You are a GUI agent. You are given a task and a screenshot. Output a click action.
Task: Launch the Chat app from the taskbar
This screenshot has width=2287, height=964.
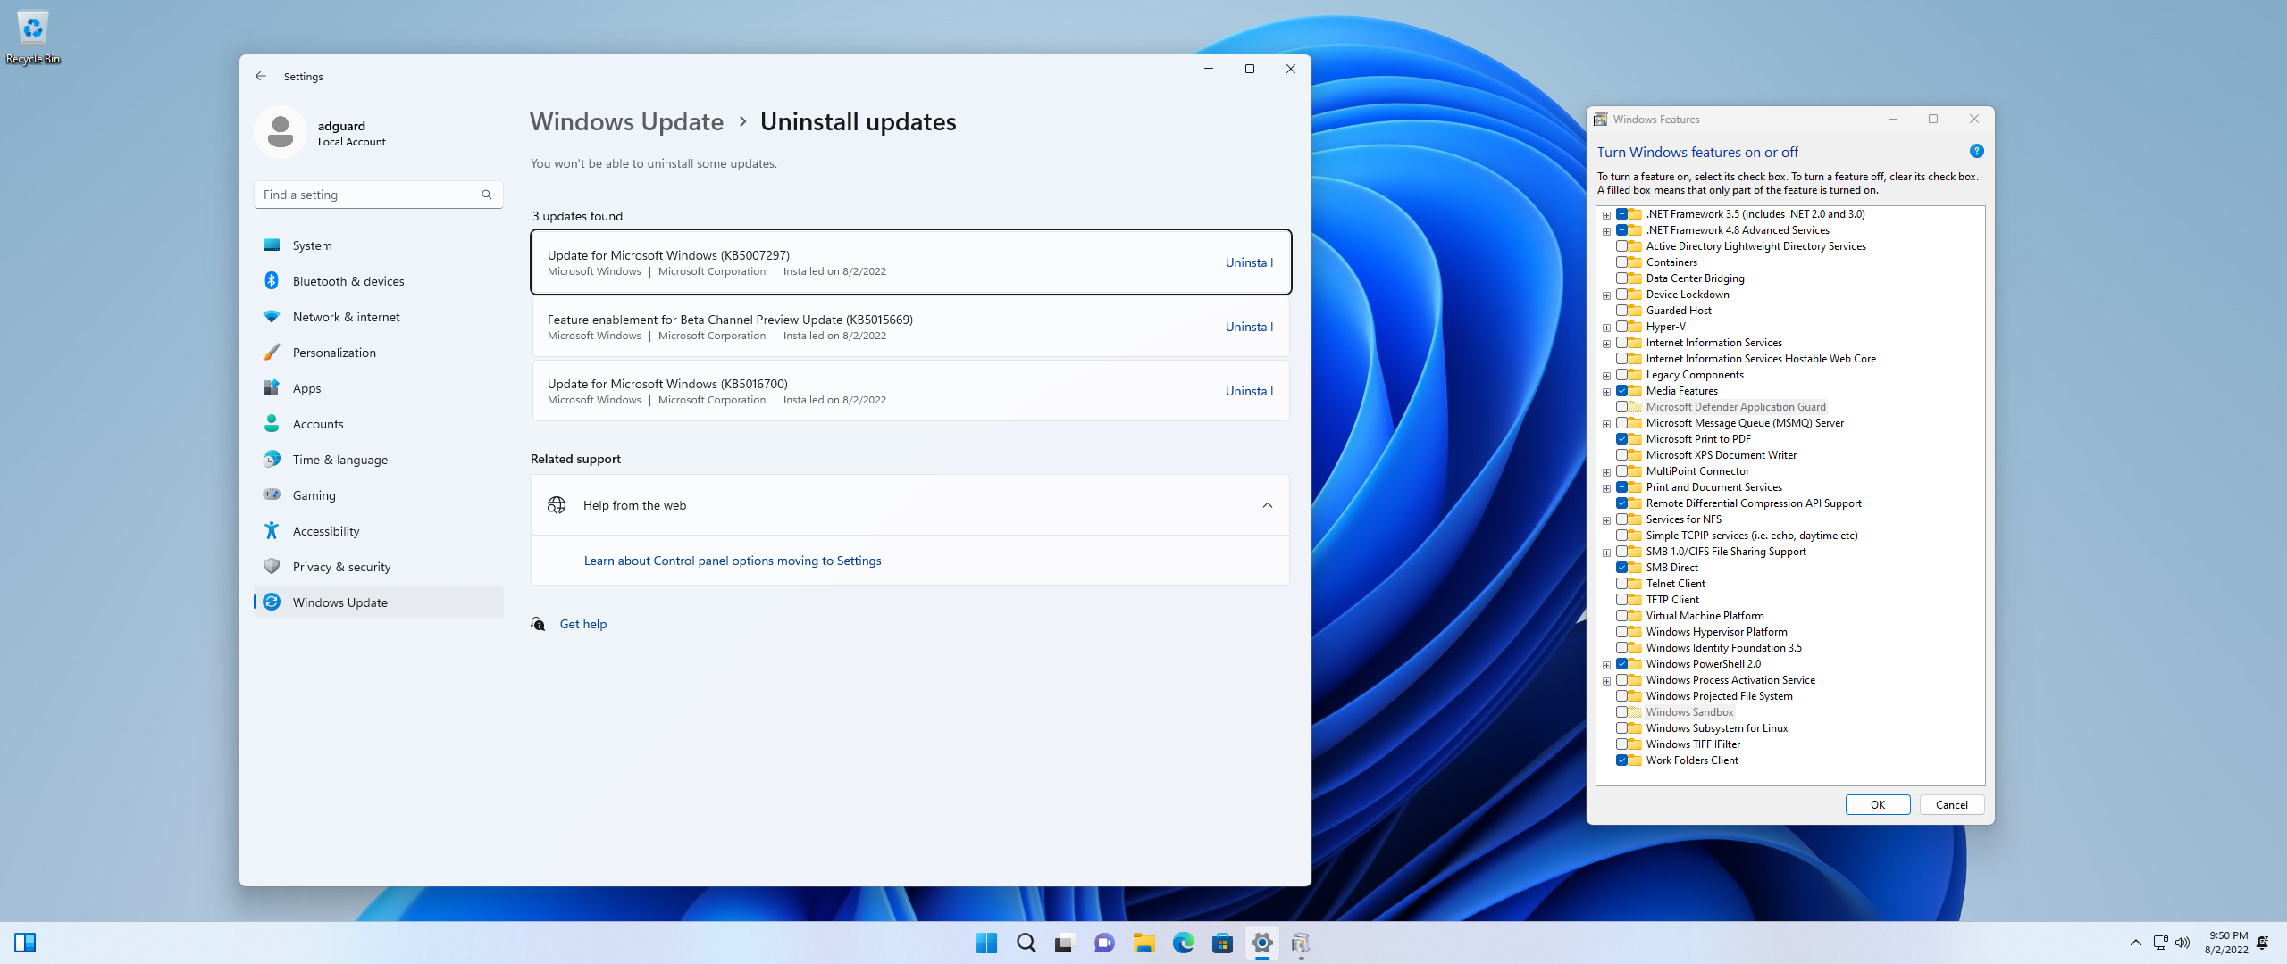pos(1104,943)
